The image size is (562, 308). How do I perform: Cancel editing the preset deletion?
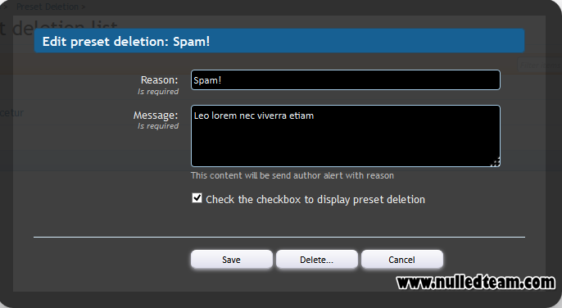tap(402, 259)
